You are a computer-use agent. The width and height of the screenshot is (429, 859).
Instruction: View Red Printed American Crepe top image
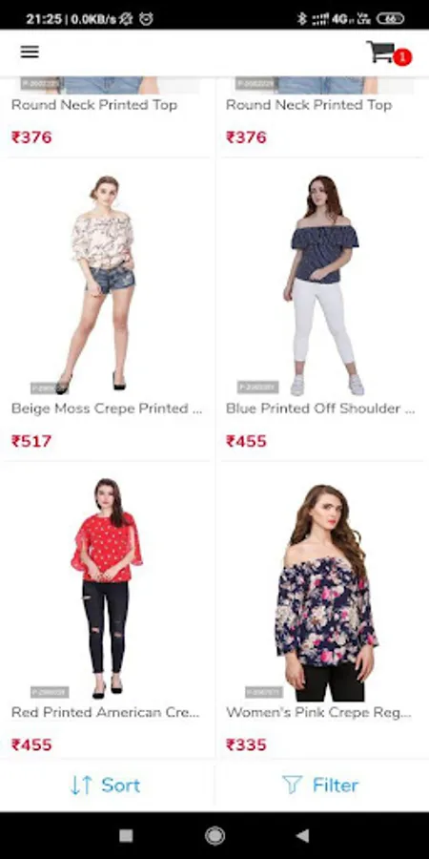tap(107, 589)
